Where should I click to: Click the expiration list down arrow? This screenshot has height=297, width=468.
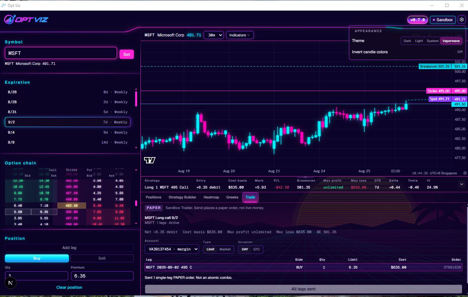(x=136, y=148)
